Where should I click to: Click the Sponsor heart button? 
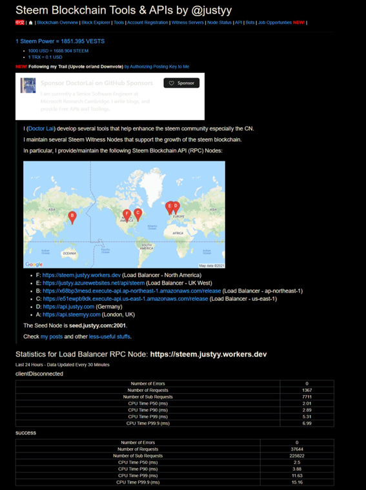[181, 83]
